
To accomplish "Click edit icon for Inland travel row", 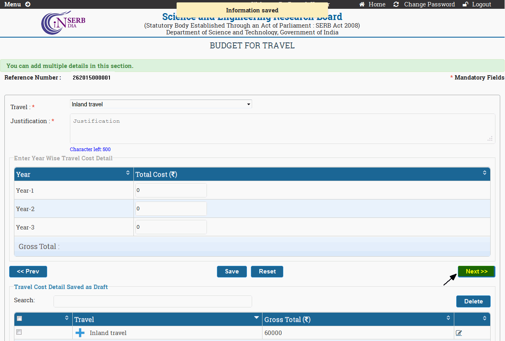I will 459,333.
